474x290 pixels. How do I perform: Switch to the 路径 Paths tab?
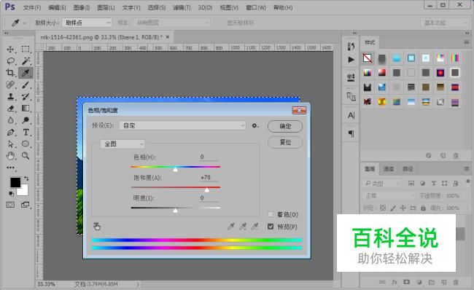tap(408, 169)
